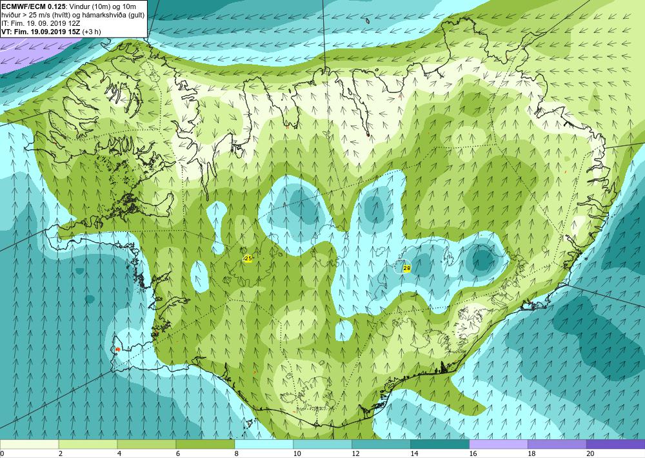The height and width of the screenshot is (458, 645).
Task: Click the title line "ECMWF/ECM 0.125: Vindur (10m) og 10m"
Action: (69, 6)
